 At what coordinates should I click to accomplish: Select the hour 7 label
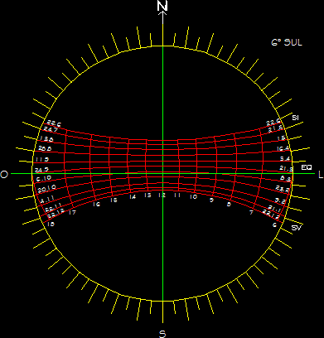251,213
